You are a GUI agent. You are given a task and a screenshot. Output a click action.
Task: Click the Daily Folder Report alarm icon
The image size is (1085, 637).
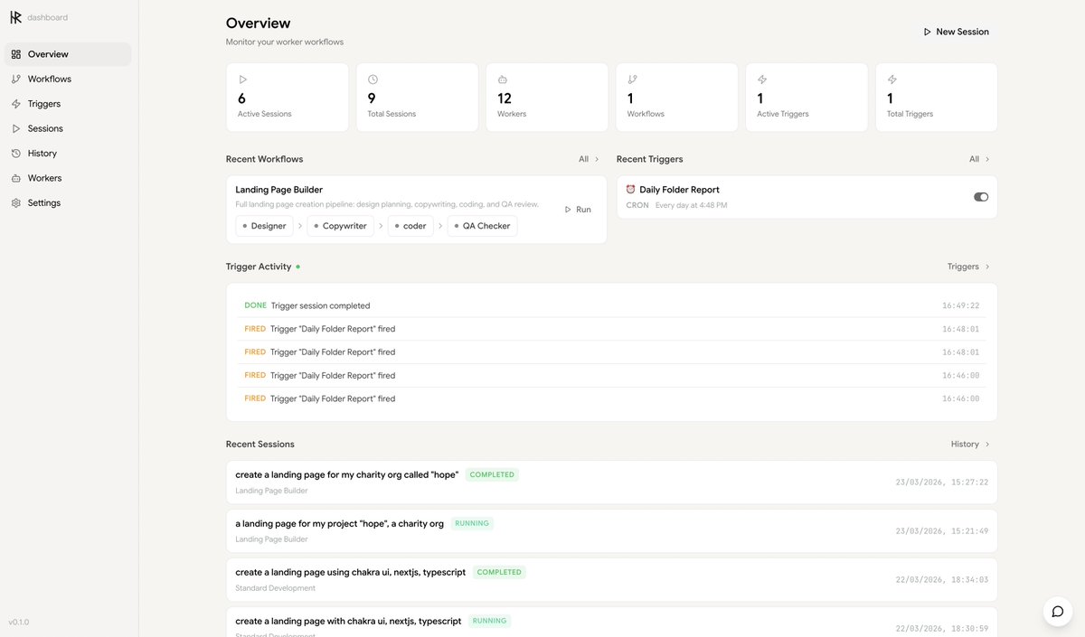(x=631, y=190)
